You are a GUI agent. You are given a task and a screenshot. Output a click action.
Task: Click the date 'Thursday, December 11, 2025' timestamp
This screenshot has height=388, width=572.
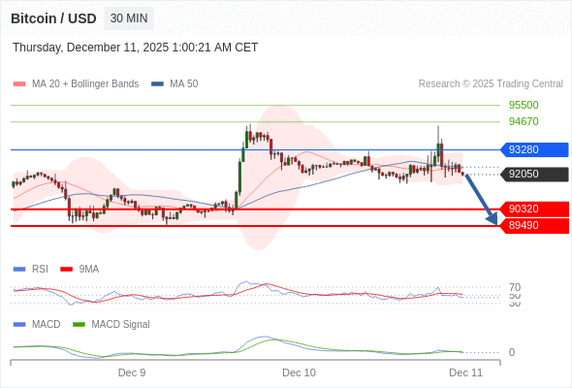click(136, 48)
